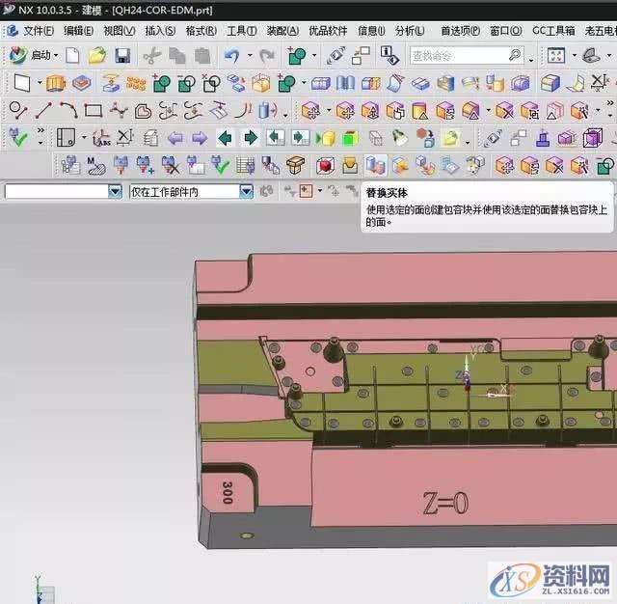Click the Redo arrow icon
Viewport: 617px width, 604px height.
267,56
